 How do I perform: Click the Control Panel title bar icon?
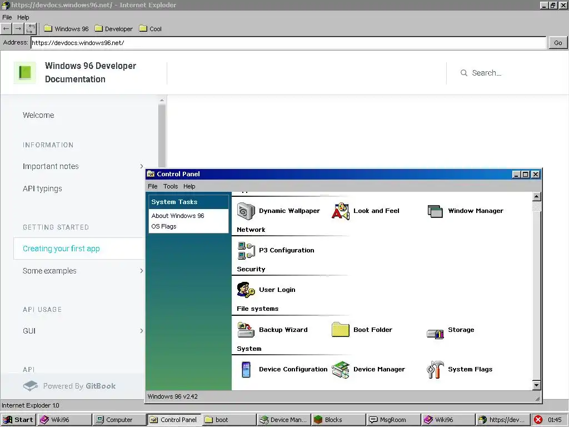pos(151,174)
